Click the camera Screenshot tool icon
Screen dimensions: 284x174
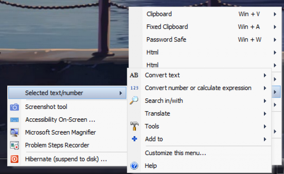click(14, 107)
